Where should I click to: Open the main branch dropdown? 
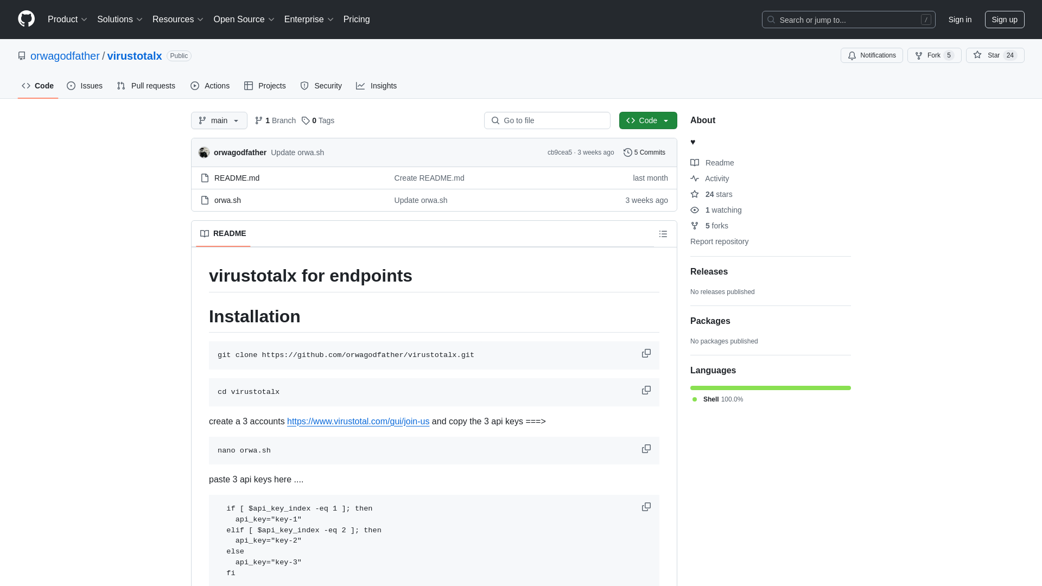coord(219,120)
